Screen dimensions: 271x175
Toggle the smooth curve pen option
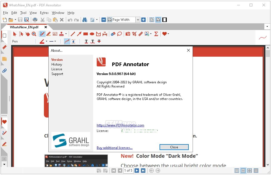click(67, 41)
